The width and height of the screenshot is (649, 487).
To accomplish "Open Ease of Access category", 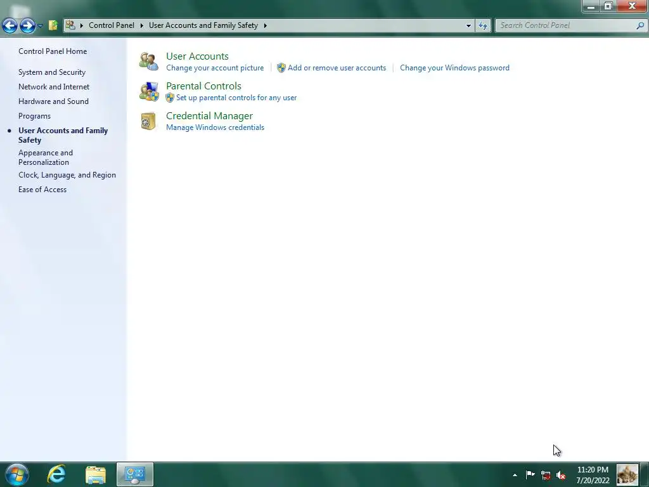I will [42, 189].
